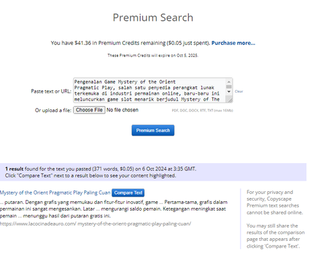Click the Choose File button
Screen dimensions: 336x259
pyautogui.click(x=89, y=110)
